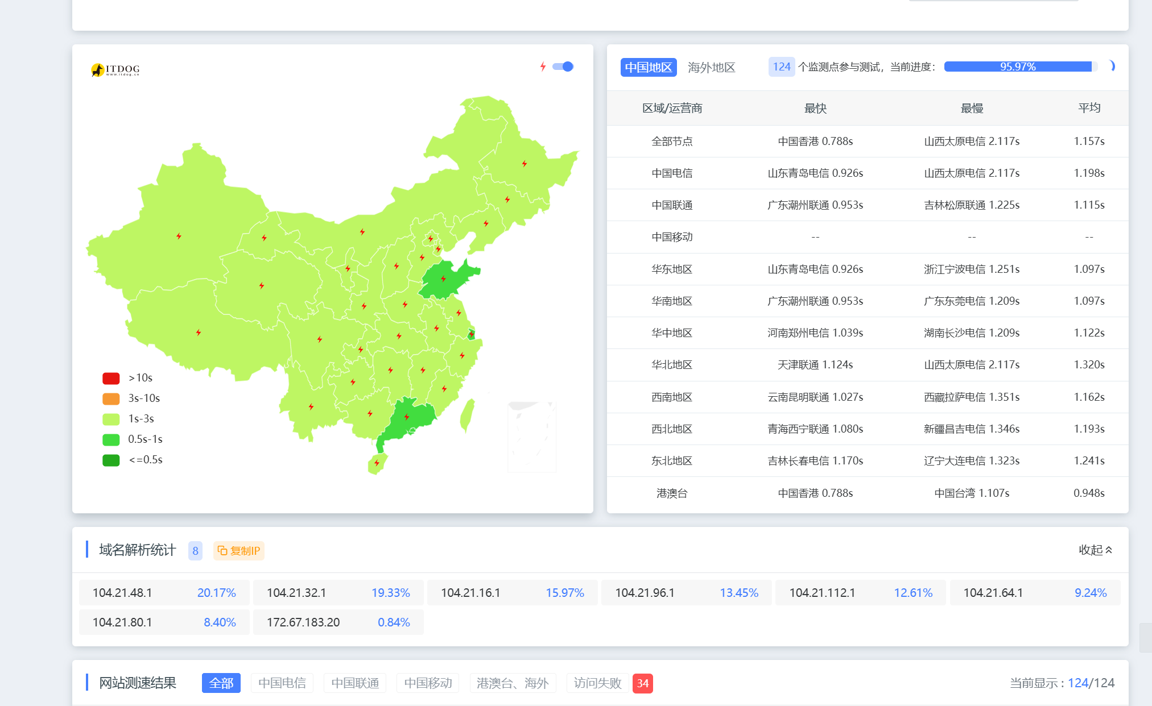Click the 0.5s-1s green legend swatch

pyautogui.click(x=111, y=439)
